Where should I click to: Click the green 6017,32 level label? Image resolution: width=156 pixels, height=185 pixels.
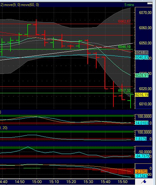(x=124, y=90)
